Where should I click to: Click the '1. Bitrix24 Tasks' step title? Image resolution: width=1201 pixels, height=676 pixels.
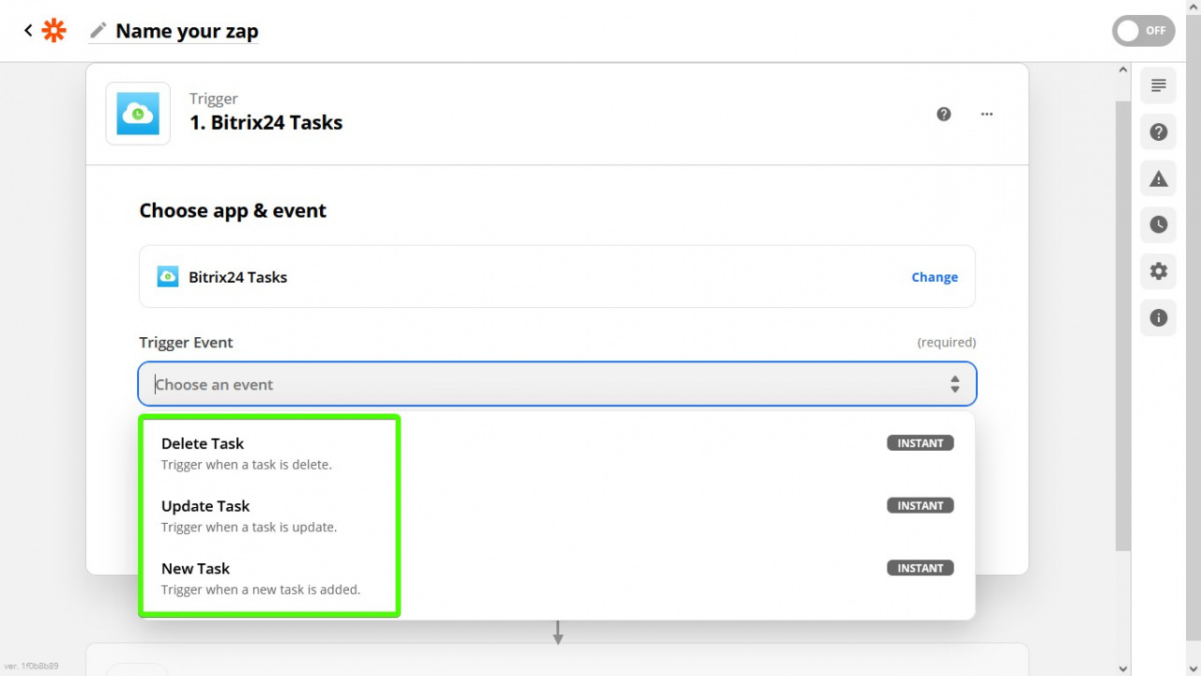click(266, 122)
